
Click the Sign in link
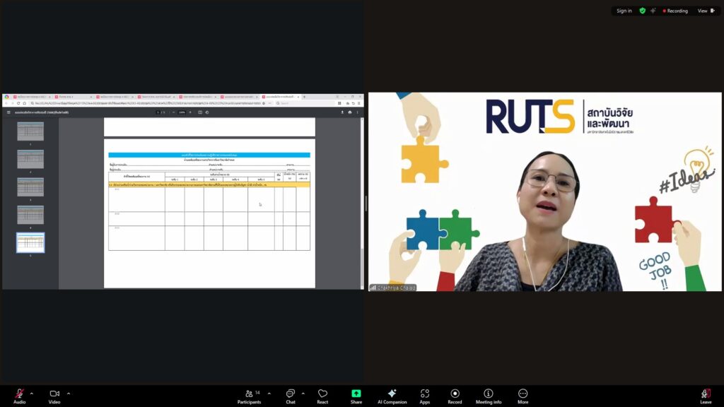(624, 11)
